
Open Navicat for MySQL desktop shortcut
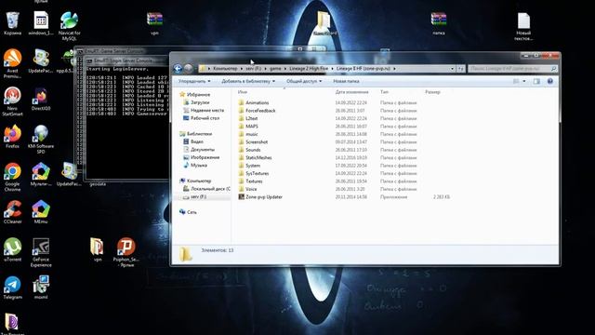pos(69,25)
